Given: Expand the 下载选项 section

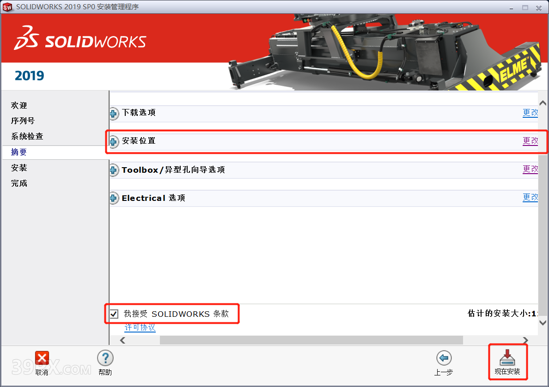Looking at the screenshot, I should tap(114, 113).
